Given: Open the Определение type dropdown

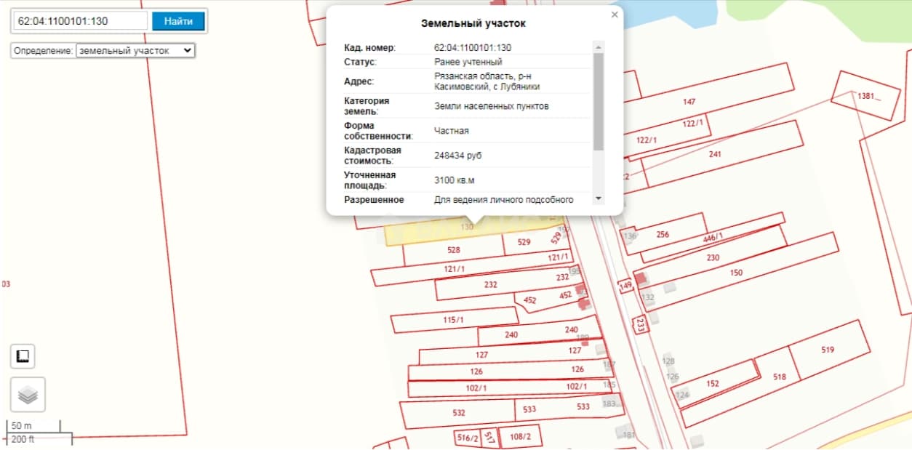Looking at the screenshot, I should click(x=135, y=51).
